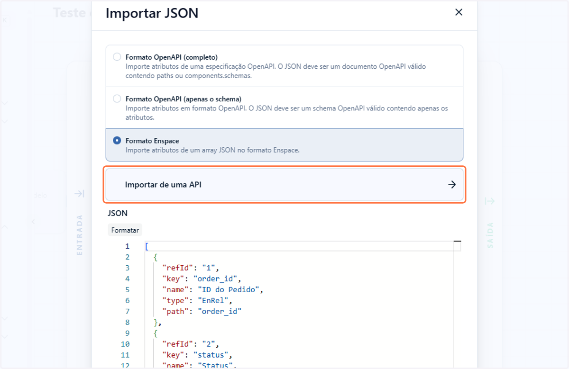This screenshot has width=569, height=369.
Task: Click the Importar JSON dialog title
Action: (152, 13)
